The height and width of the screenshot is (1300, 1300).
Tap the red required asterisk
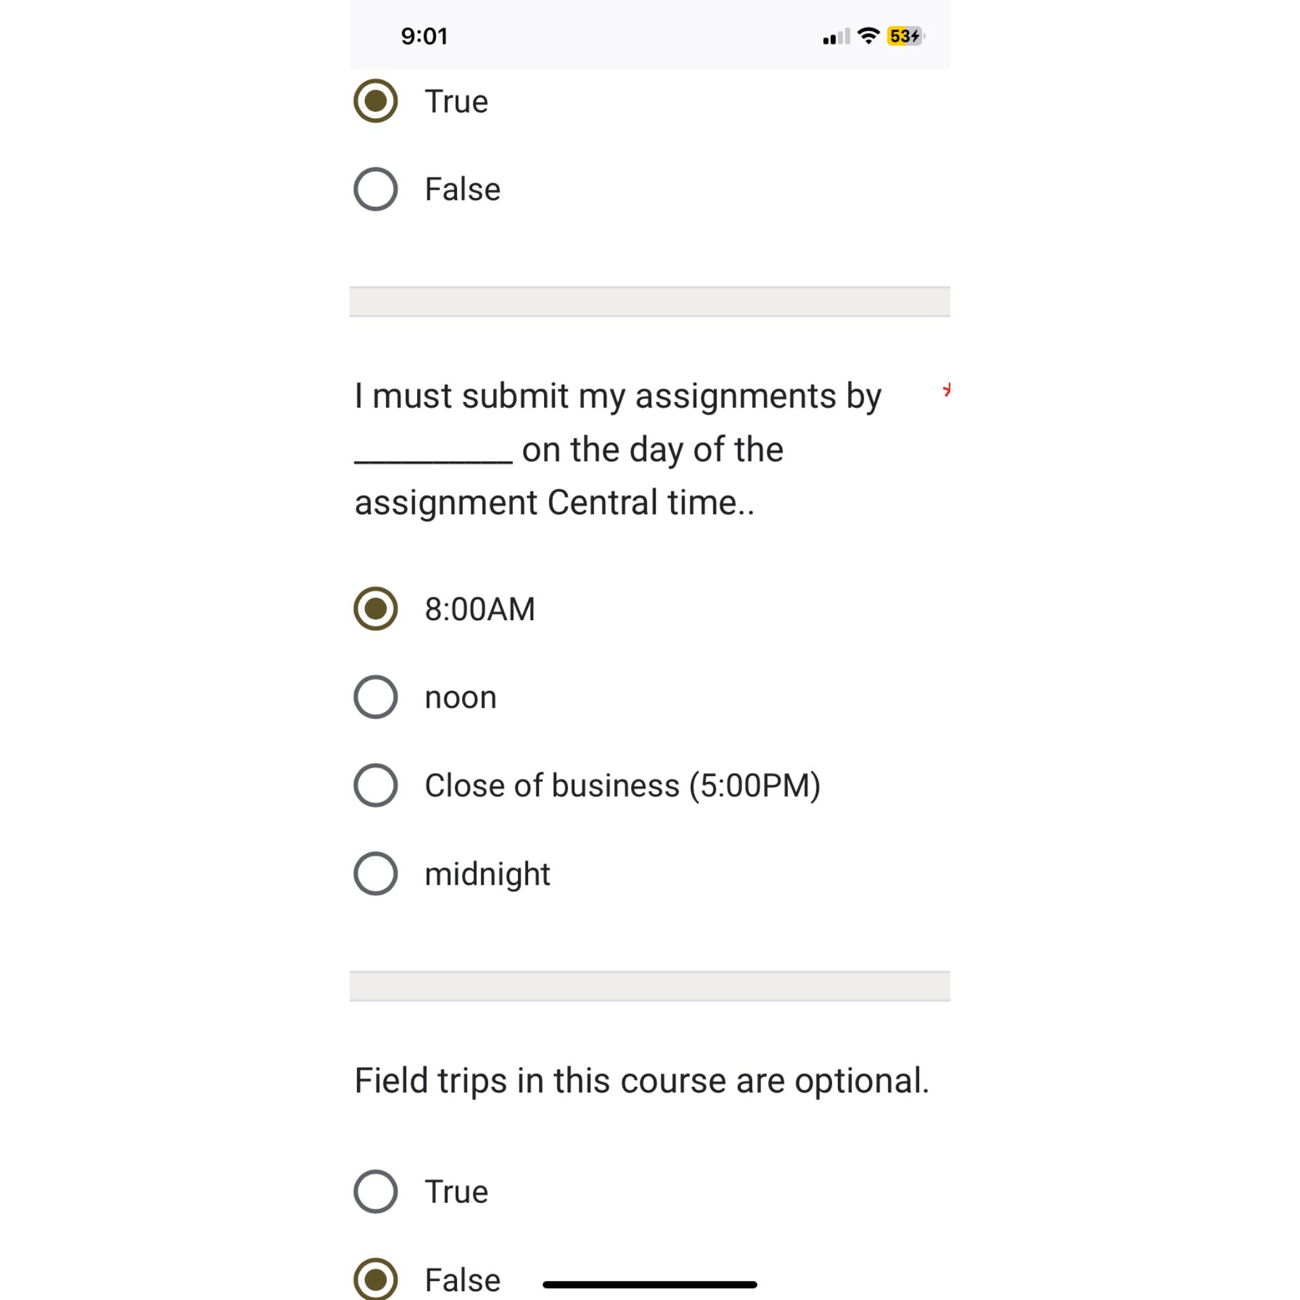[946, 390]
